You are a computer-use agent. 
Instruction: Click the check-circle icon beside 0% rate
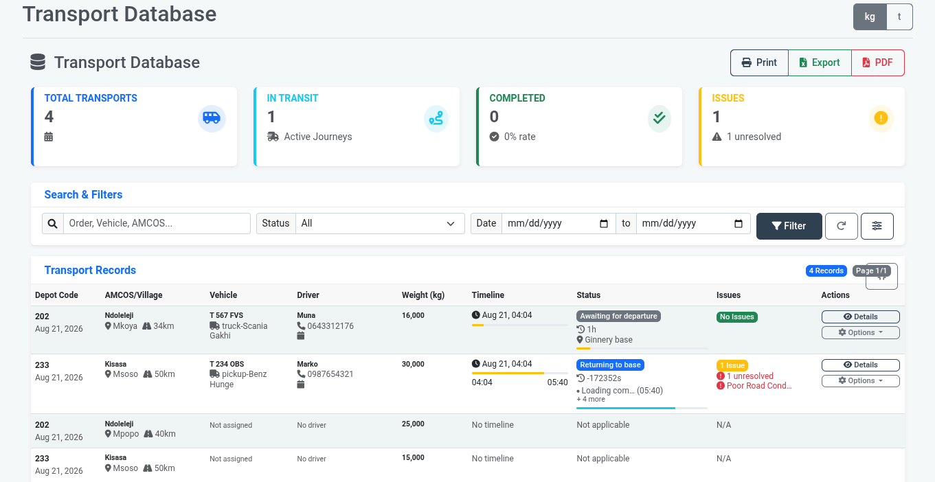pos(494,137)
